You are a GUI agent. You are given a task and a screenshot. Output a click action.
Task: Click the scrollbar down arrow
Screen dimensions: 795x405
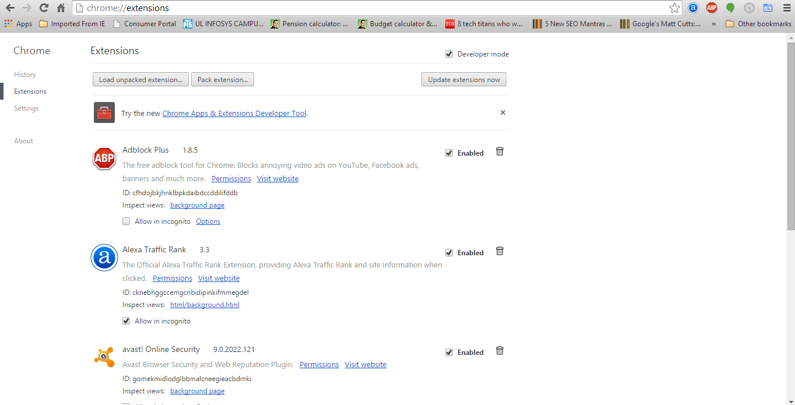tap(790, 401)
